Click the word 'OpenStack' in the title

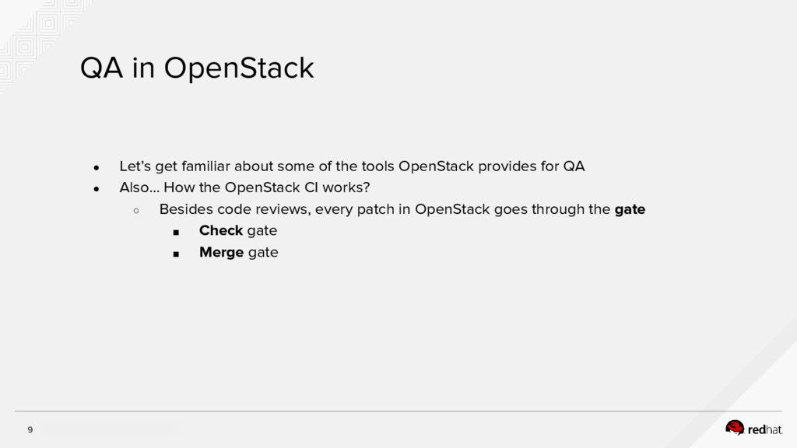pyautogui.click(x=237, y=69)
